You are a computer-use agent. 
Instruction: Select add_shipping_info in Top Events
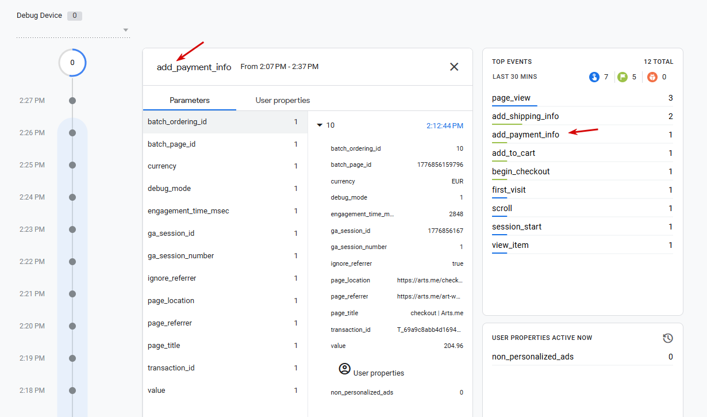click(525, 116)
